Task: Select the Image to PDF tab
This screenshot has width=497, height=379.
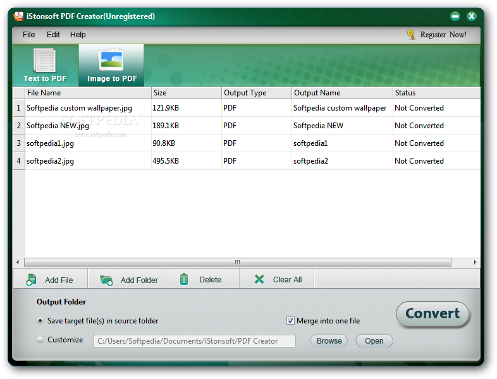Action: click(x=111, y=65)
